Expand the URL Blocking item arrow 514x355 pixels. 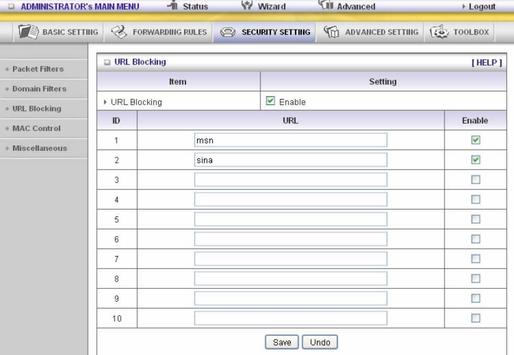pyautogui.click(x=105, y=102)
